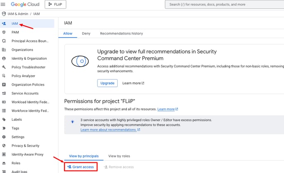Switch to the Allow tab
The height and width of the screenshot is (173, 284).
tap(68, 33)
